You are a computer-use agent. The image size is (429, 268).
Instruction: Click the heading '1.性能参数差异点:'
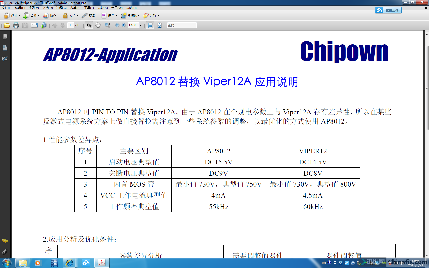pyautogui.click(x=73, y=140)
